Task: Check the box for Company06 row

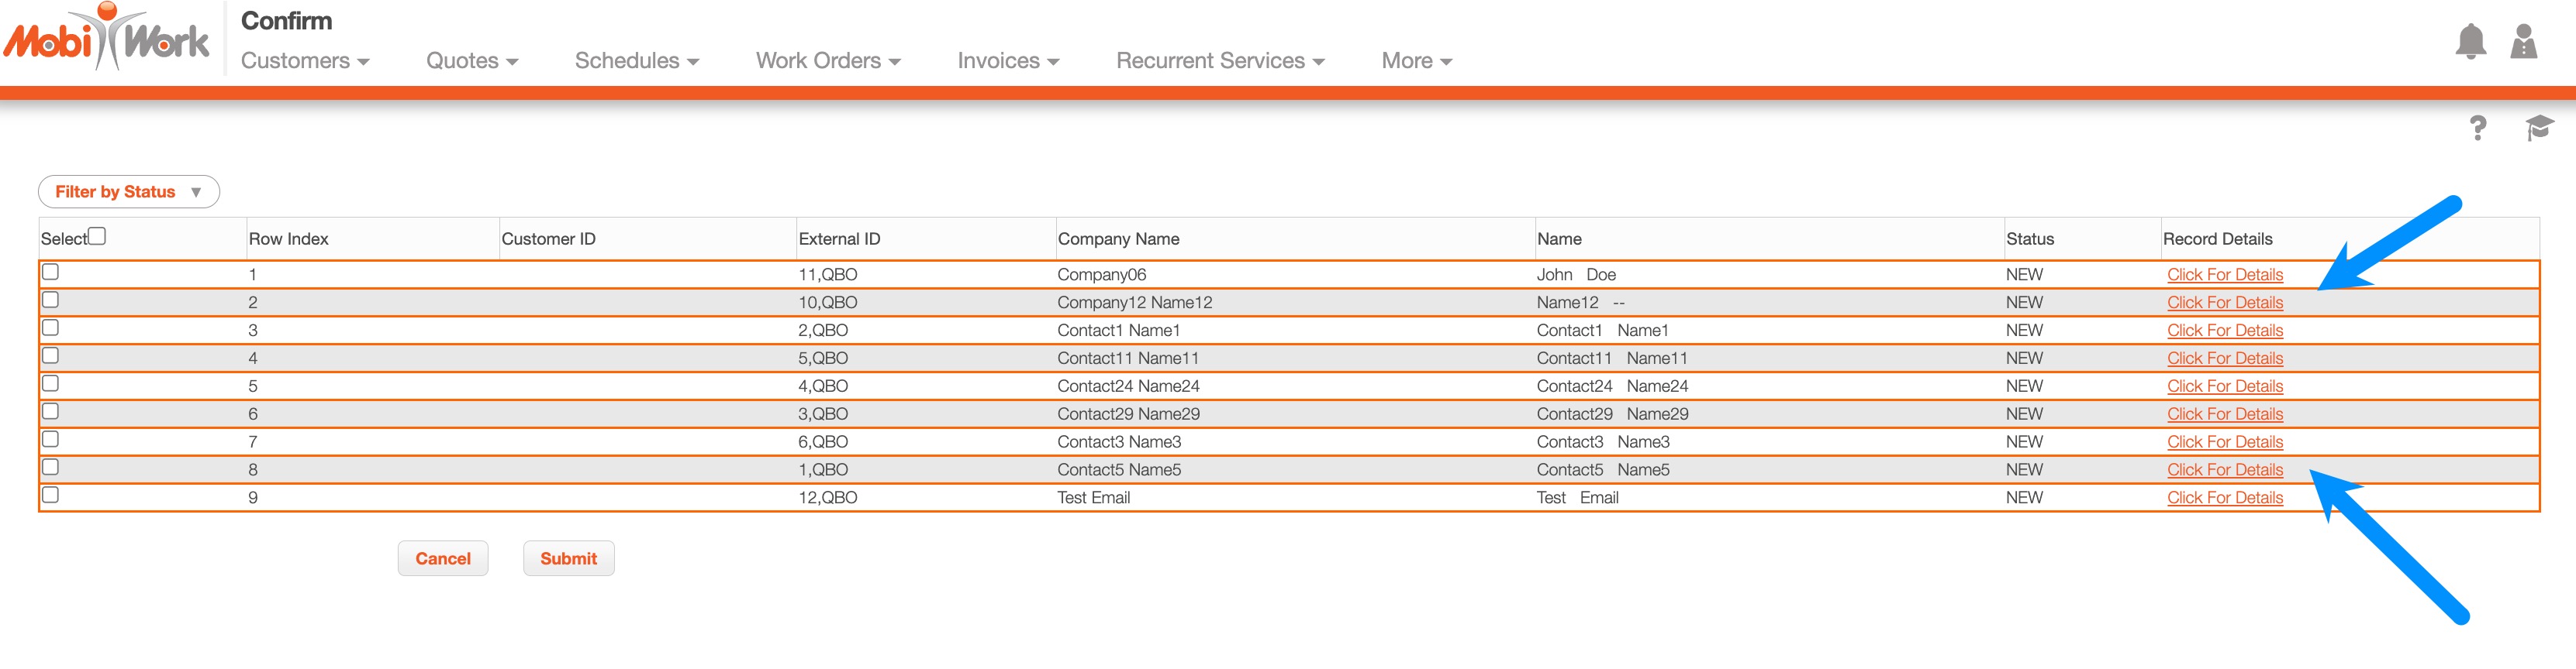Action: click(51, 273)
